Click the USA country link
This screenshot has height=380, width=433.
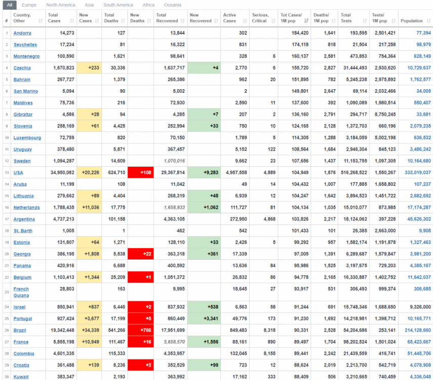point(18,173)
